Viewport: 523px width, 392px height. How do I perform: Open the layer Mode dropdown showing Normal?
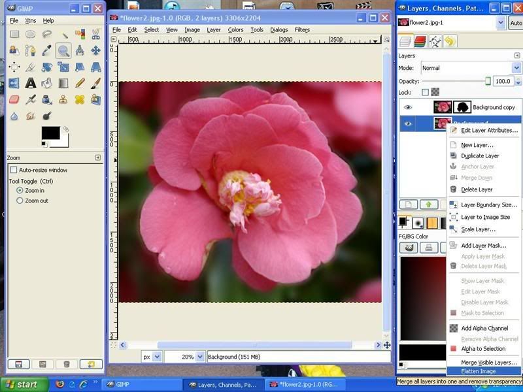(x=471, y=68)
